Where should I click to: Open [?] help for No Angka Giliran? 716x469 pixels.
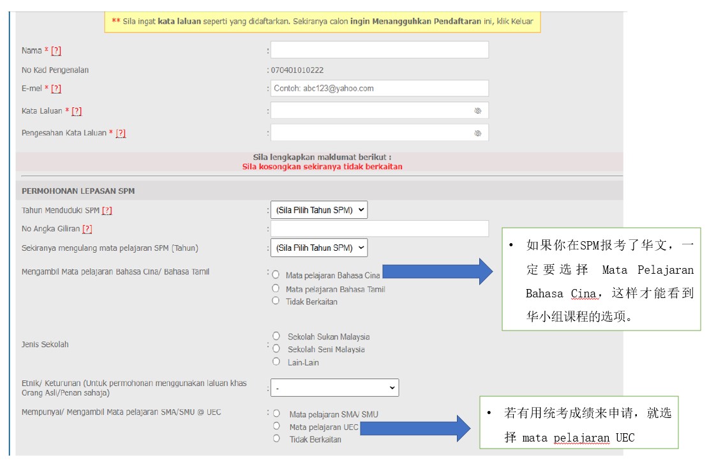(x=87, y=229)
